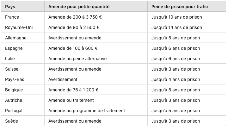The width and height of the screenshot is (228, 127).
Task: Select the "Royaume-Uni" country cell
Action: pyautogui.click(x=19, y=27)
